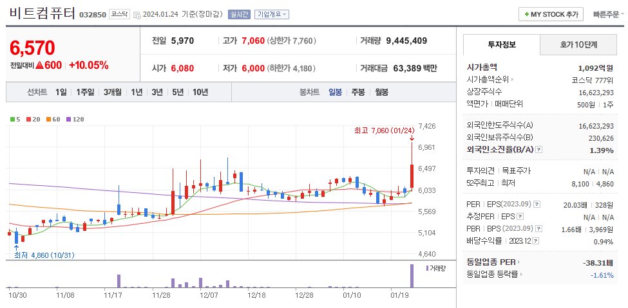Click stock code 032850
This screenshot has height=308, width=628.
click(x=93, y=15)
